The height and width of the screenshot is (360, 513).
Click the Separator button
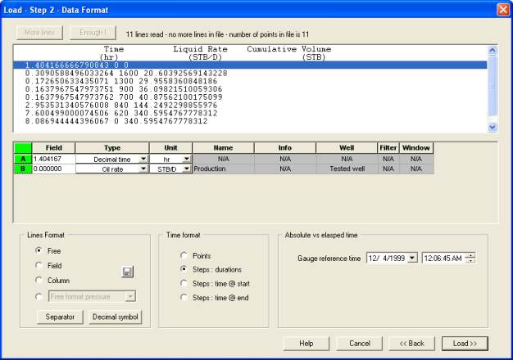[60, 317]
